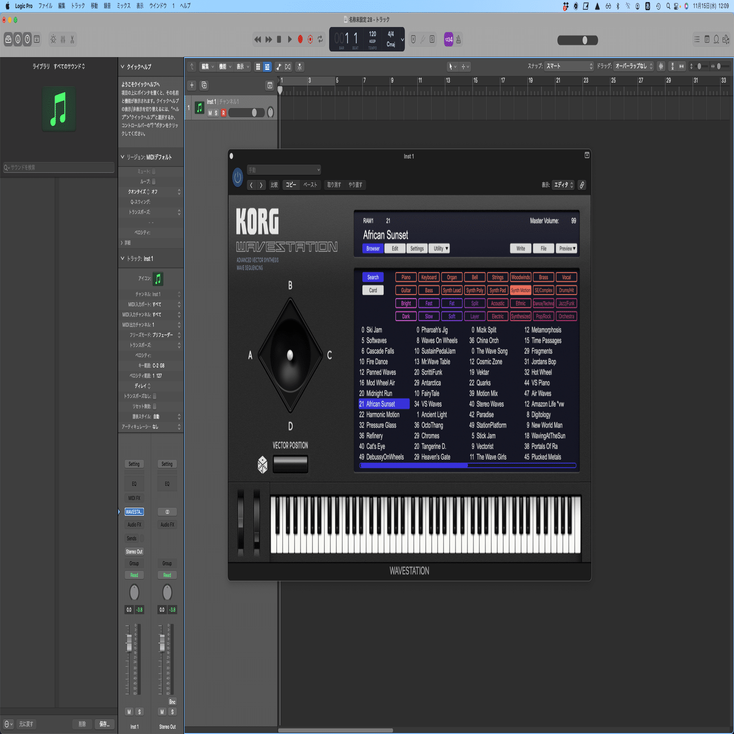
Task: Select the metronome icon in the control bar
Action: click(x=458, y=39)
